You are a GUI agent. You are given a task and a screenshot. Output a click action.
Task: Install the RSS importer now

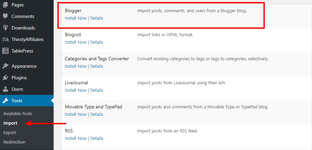pos(76,138)
